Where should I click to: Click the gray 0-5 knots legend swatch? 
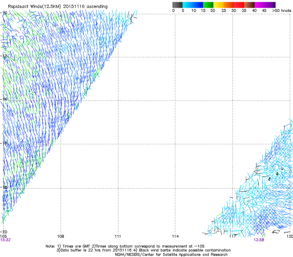(x=177, y=5)
